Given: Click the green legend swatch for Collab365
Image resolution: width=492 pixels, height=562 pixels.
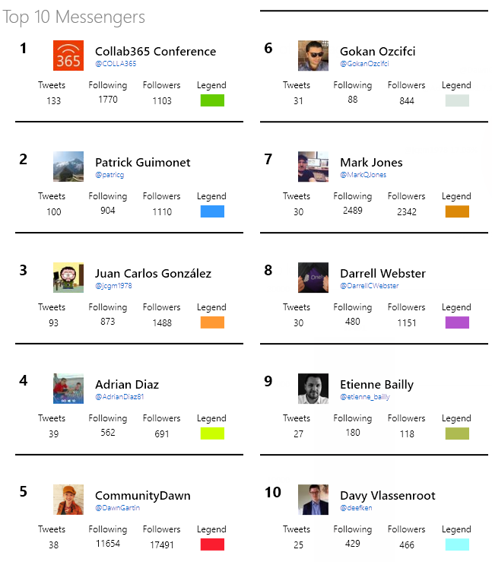Looking at the screenshot, I should tap(212, 100).
